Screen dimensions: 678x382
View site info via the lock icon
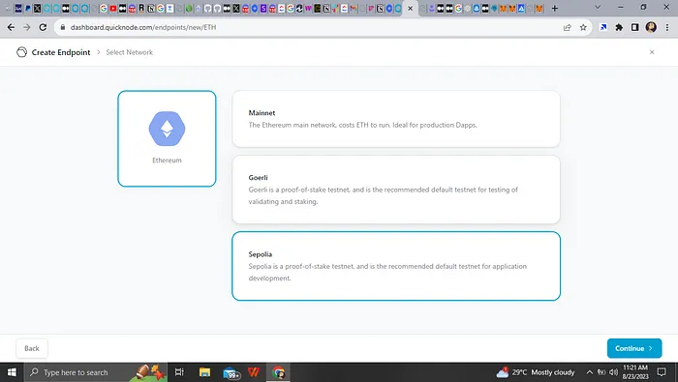63,27
